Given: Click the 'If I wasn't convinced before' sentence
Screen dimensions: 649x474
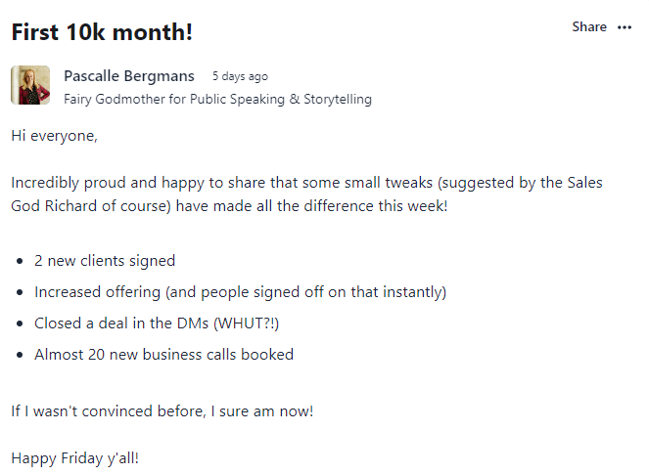Looking at the screenshot, I should (162, 410).
